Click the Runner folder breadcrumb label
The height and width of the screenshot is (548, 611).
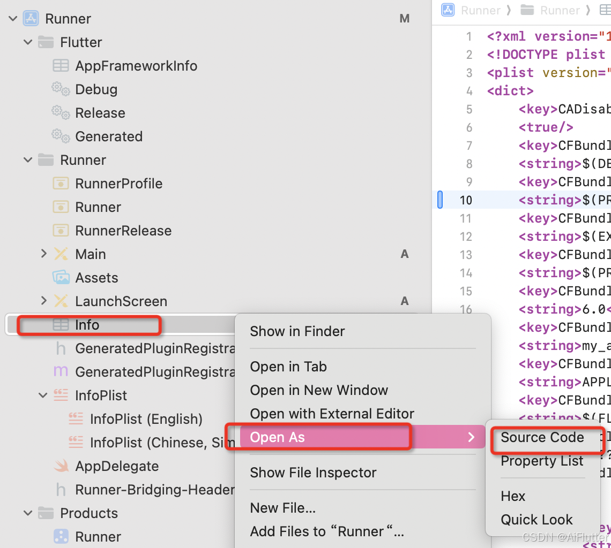(560, 10)
